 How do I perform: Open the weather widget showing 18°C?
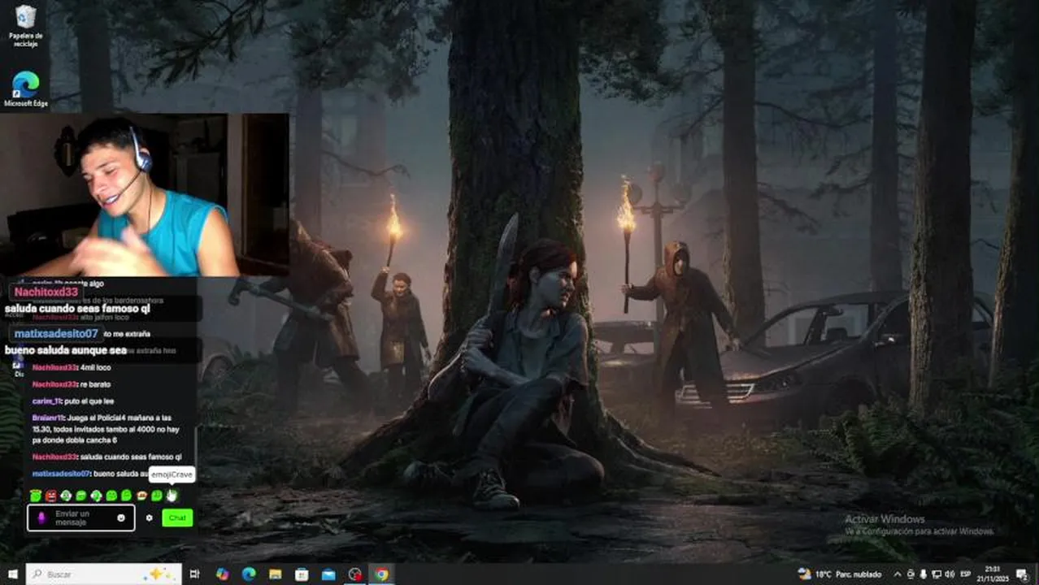click(840, 574)
